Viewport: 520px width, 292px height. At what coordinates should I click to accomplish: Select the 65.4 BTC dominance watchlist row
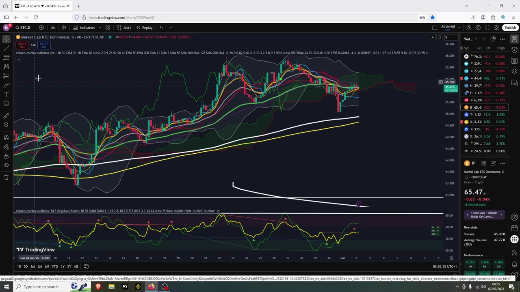pos(485,107)
